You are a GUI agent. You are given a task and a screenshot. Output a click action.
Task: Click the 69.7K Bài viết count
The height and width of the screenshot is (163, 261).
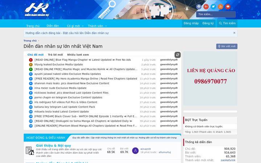pyautogui.click(x=124, y=152)
